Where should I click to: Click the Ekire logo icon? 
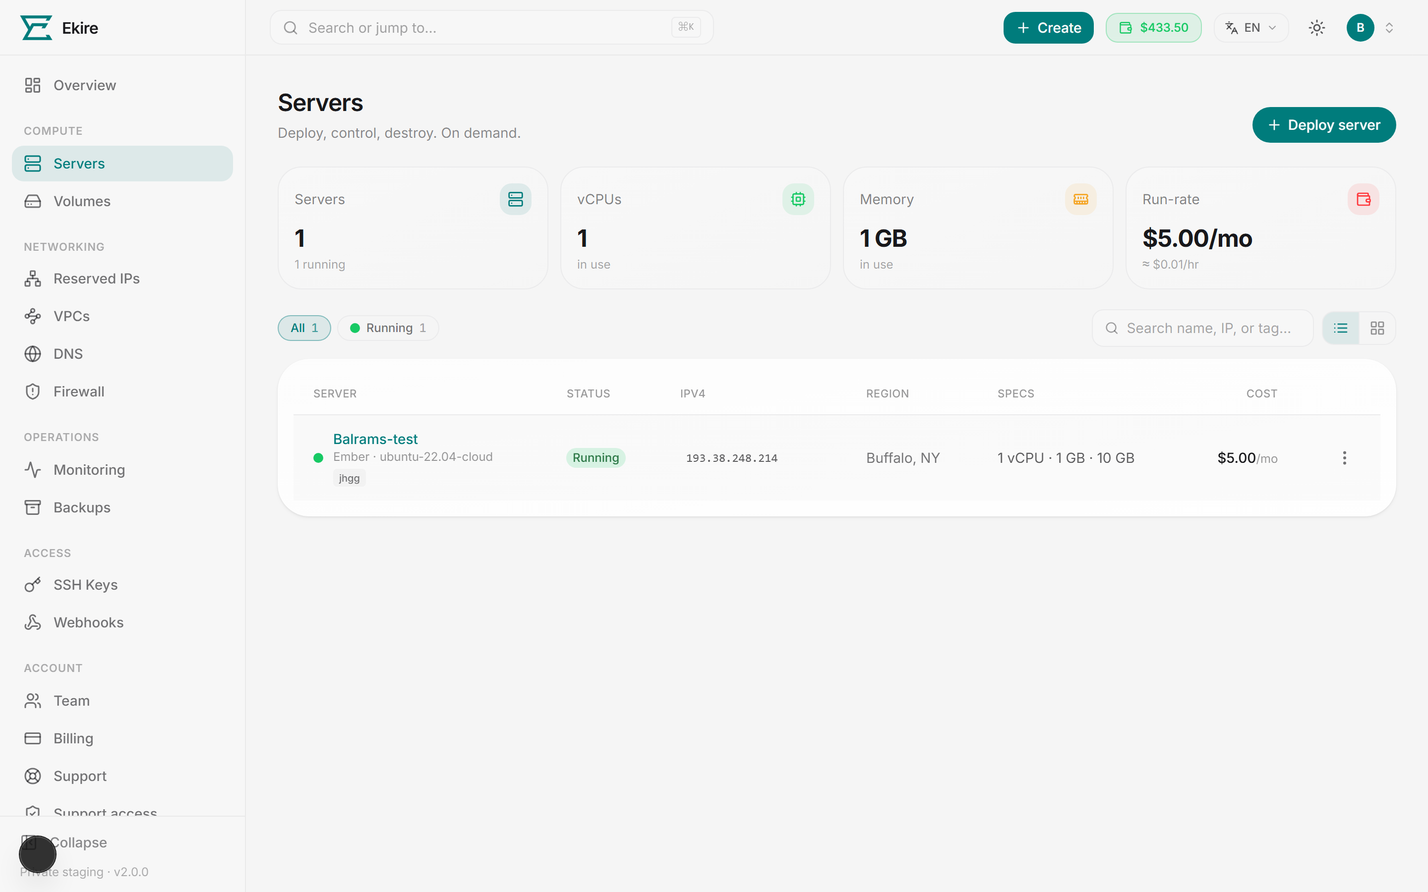[x=37, y=28]
